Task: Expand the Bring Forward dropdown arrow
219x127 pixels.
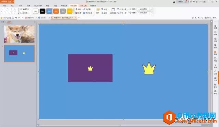Action: [x=127, y=9]
